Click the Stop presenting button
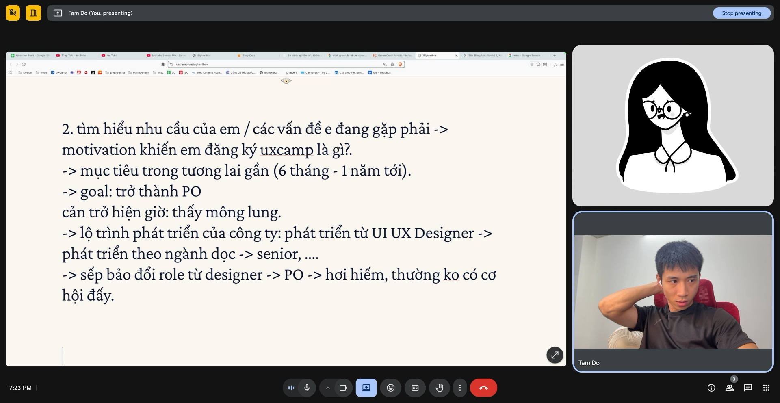780x403 pixels. (x=741, y=13)
